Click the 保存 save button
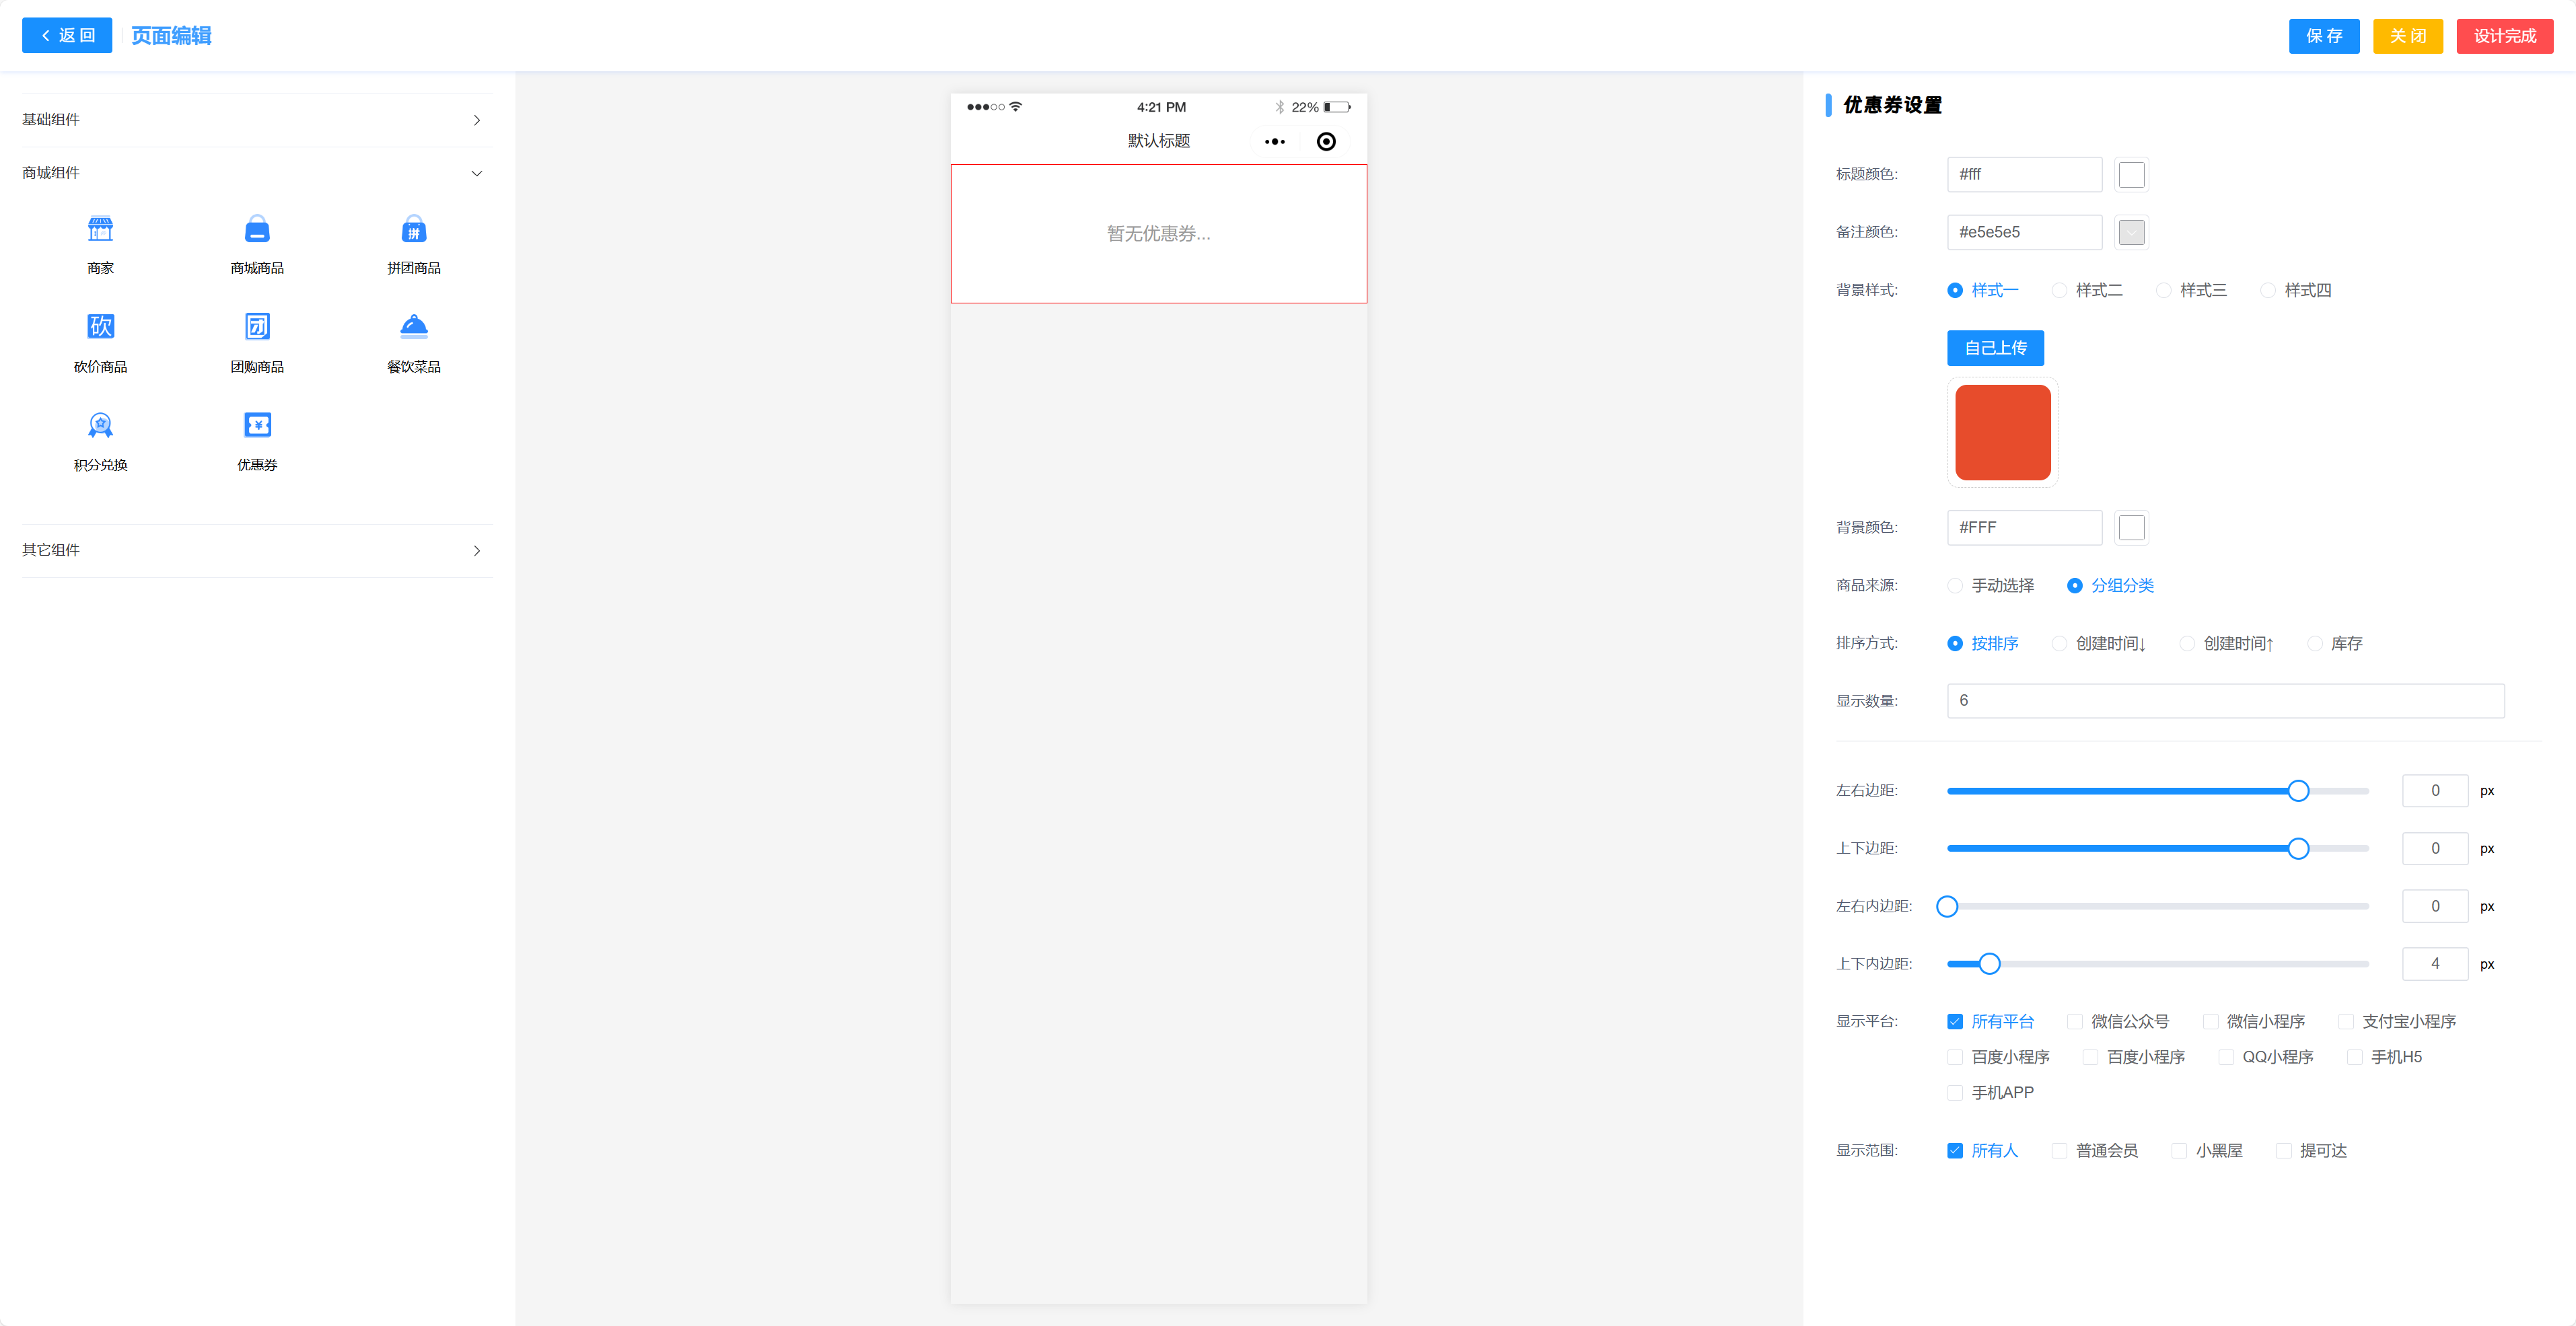The image size is (2576, 1326). coord(2323,36)
